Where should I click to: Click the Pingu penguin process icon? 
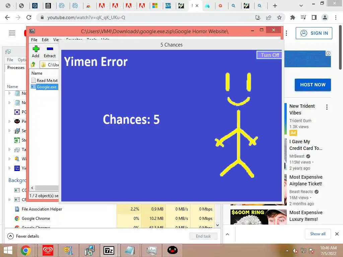(x=17, y=121)
